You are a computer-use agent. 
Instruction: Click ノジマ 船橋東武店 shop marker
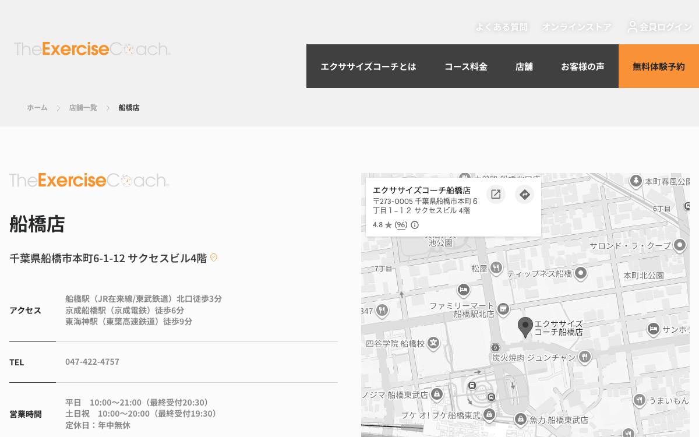[437, 394]
